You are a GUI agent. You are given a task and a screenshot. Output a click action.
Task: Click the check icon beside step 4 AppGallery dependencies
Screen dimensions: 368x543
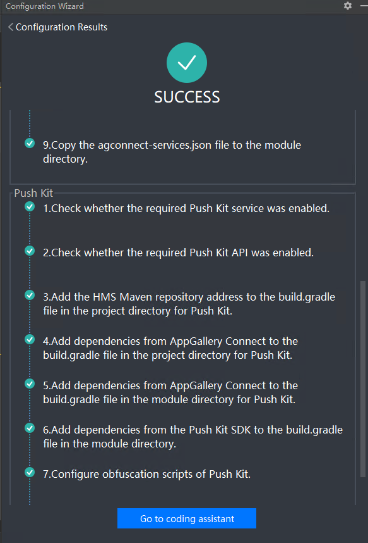(x=29, y=339)
